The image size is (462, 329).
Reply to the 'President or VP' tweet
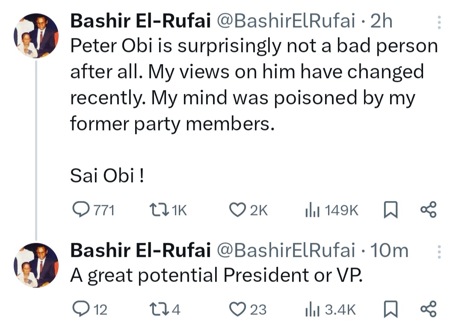80,309
